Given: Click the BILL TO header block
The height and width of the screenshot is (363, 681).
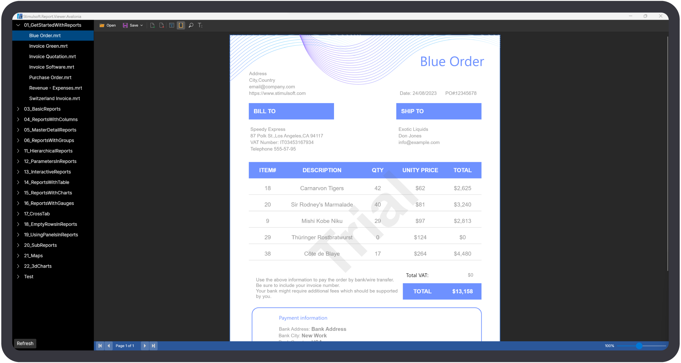Looking at the screenshot, I should [291, 111].
